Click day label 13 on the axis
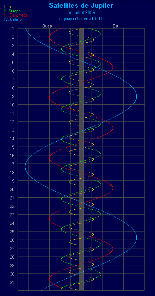The width and height of the screenshot is (155, 296). [12, 130]
